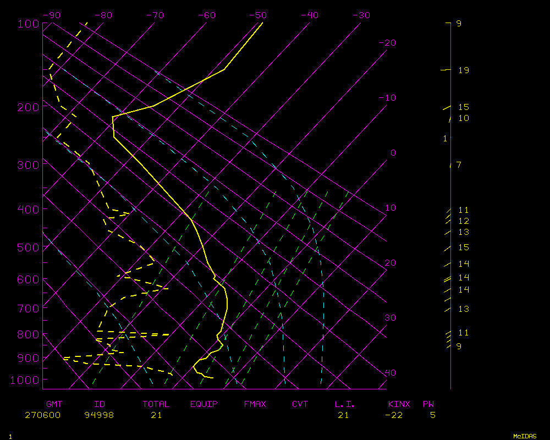This screenshot has width=550, height=440.
Task: Select the GMT header label
Action: [54, 404]
